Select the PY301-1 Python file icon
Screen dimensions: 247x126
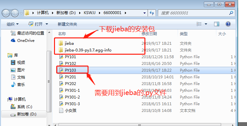tap(61, 91)
